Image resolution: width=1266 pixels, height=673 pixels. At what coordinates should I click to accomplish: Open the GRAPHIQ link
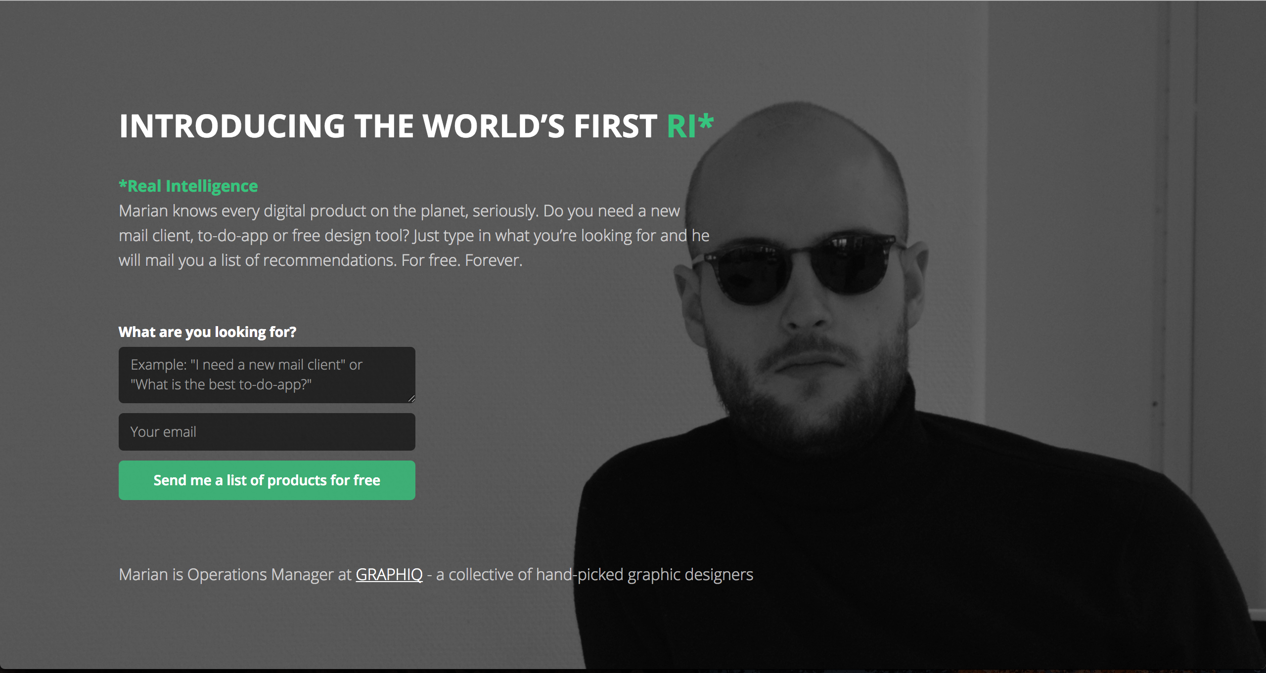point(389,575)
